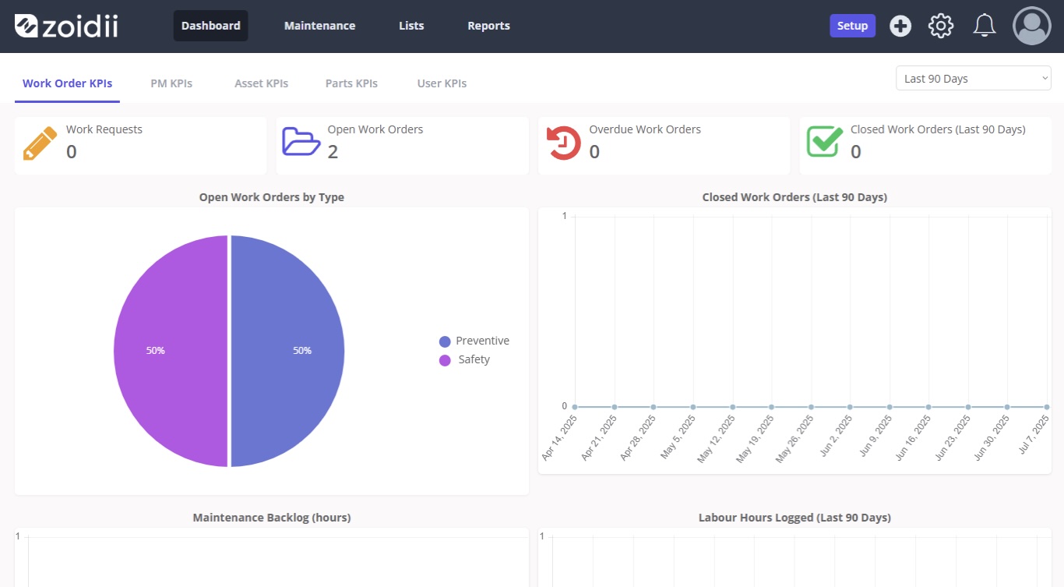Open the Maintenance menu
This screenshot has width=1064, height=587.
(319, 25)
